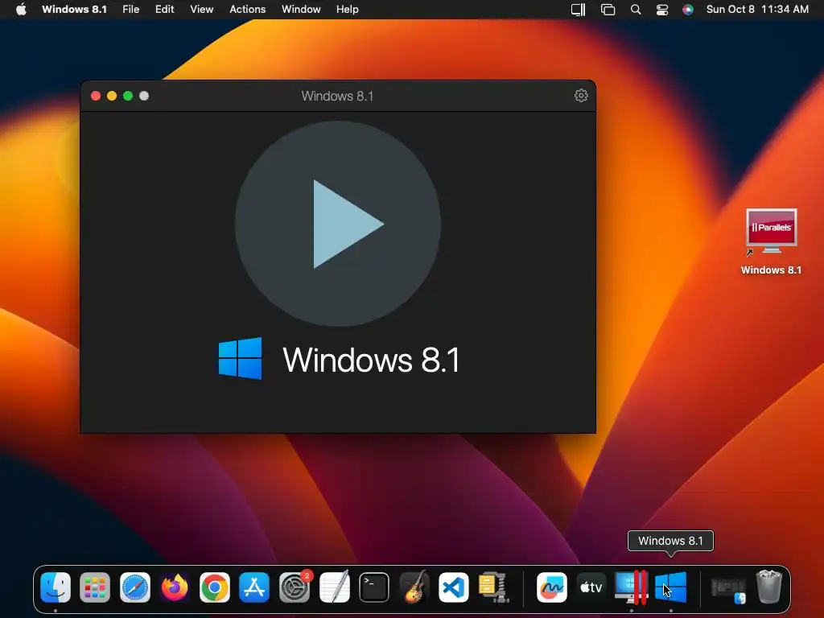This screenshot has height=618, width=824.
Task: Click the Parallels menu bar status icon
Action: click(x=578, y=10)
